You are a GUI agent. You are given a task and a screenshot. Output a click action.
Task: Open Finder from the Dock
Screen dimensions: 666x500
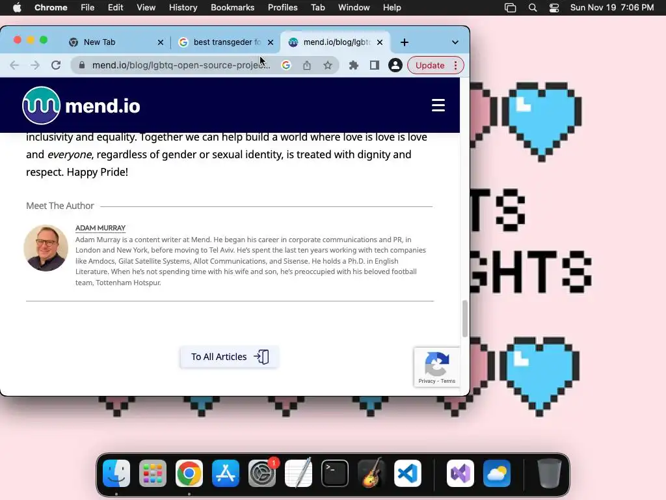(116, 473)
